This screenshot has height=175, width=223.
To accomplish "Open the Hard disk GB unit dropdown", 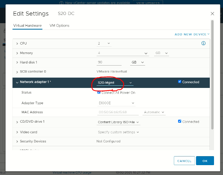I will click(x=137, y=62).
